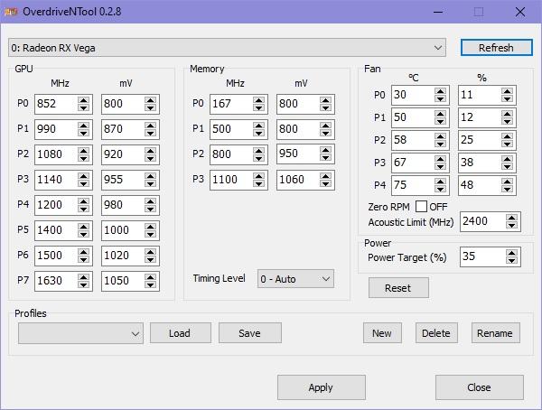Click the New profile button
The image size is (542, 410).
pyautogui.click(x=382, y=333)
